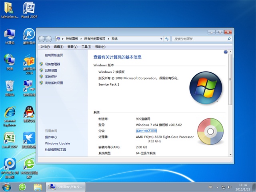The height and width of the screenshot is (192, 256).
Task: Open the 宽带连接 desktop shortcut
Action: tap(29, 88)
